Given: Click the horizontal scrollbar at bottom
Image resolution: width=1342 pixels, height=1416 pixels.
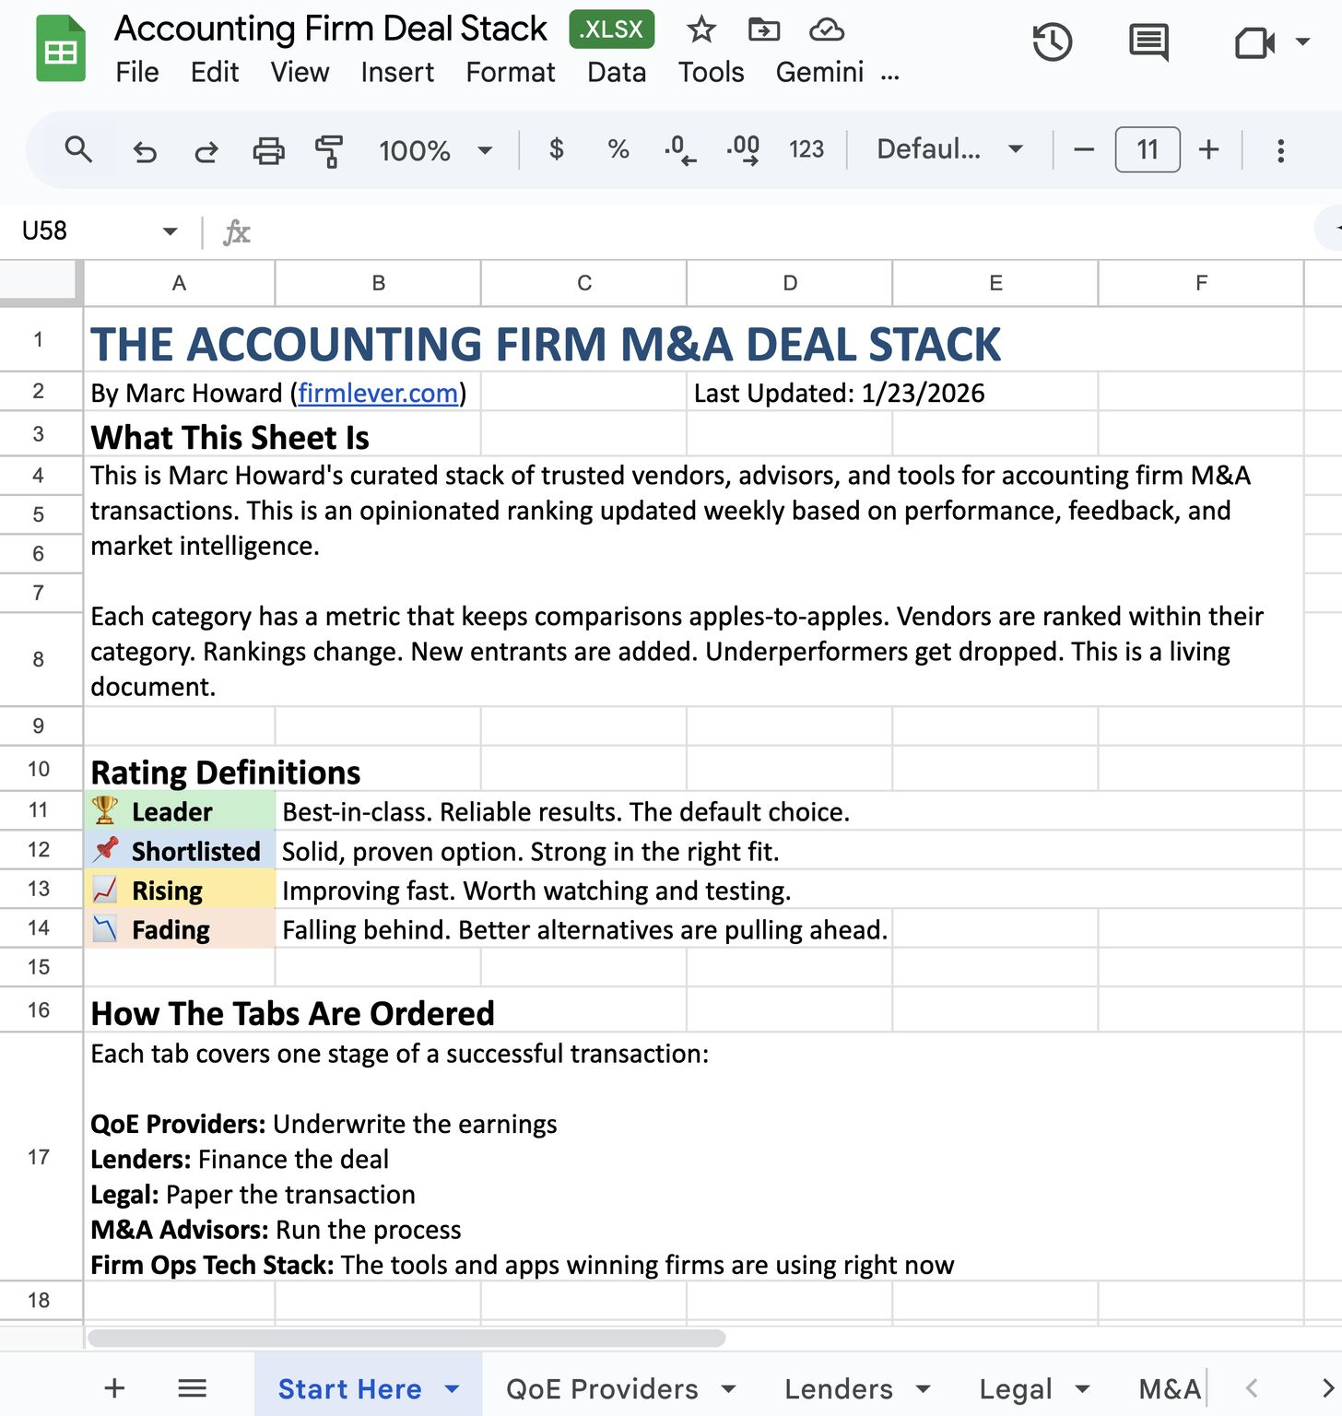Looking at the screenshot, I should (406, 1338).
